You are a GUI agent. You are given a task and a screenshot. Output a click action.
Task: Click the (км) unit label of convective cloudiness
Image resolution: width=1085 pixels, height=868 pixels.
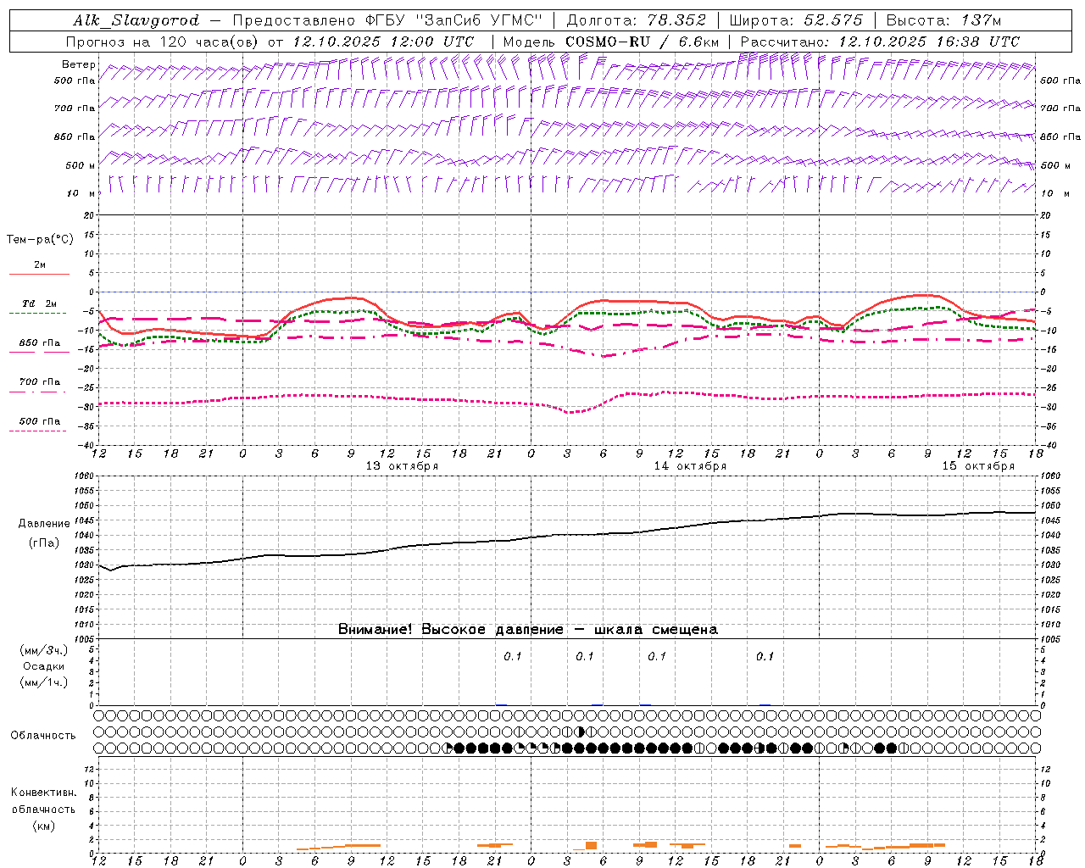click(44, 826)
